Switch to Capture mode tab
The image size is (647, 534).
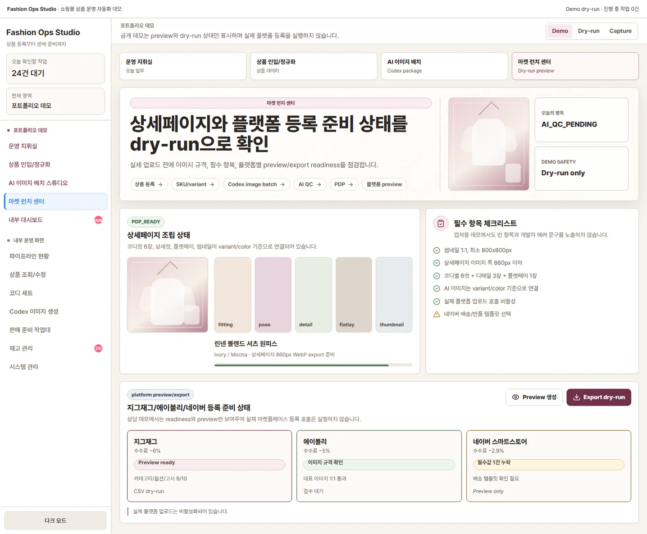pos(620,31)
